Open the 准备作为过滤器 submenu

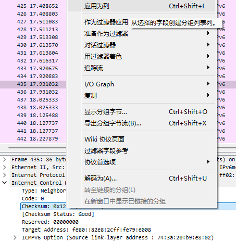pos(141,33)
